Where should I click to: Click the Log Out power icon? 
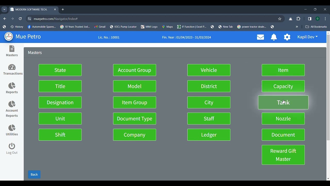click(x=12, y=146)
